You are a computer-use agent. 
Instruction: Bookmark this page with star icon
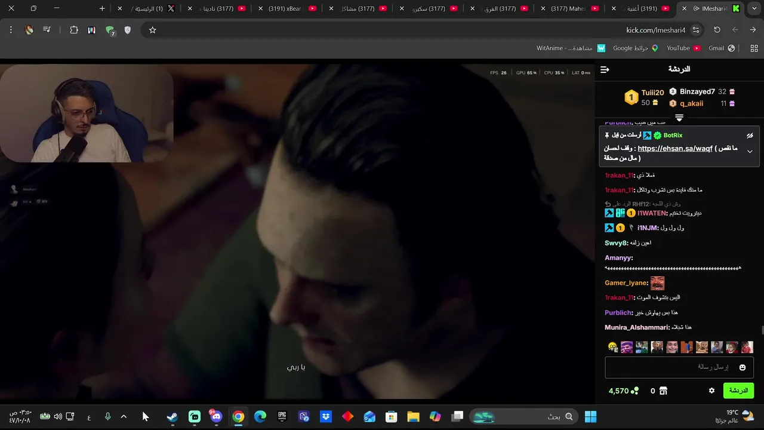click(x=152, y=30)
